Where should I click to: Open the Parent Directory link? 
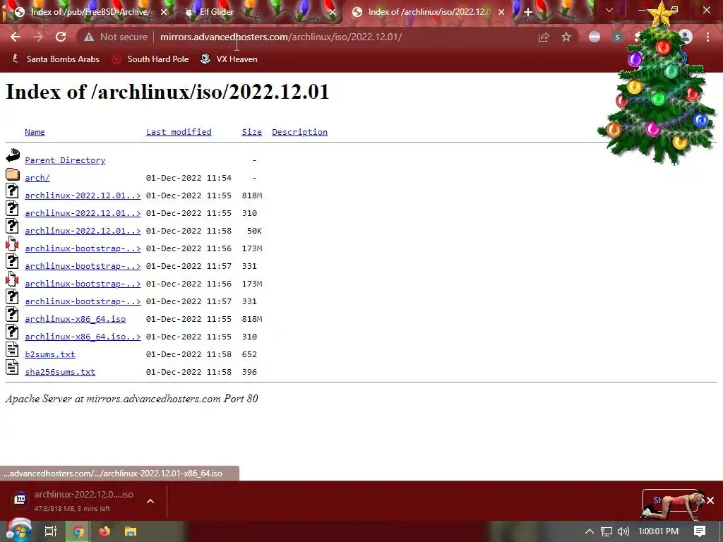65,160
